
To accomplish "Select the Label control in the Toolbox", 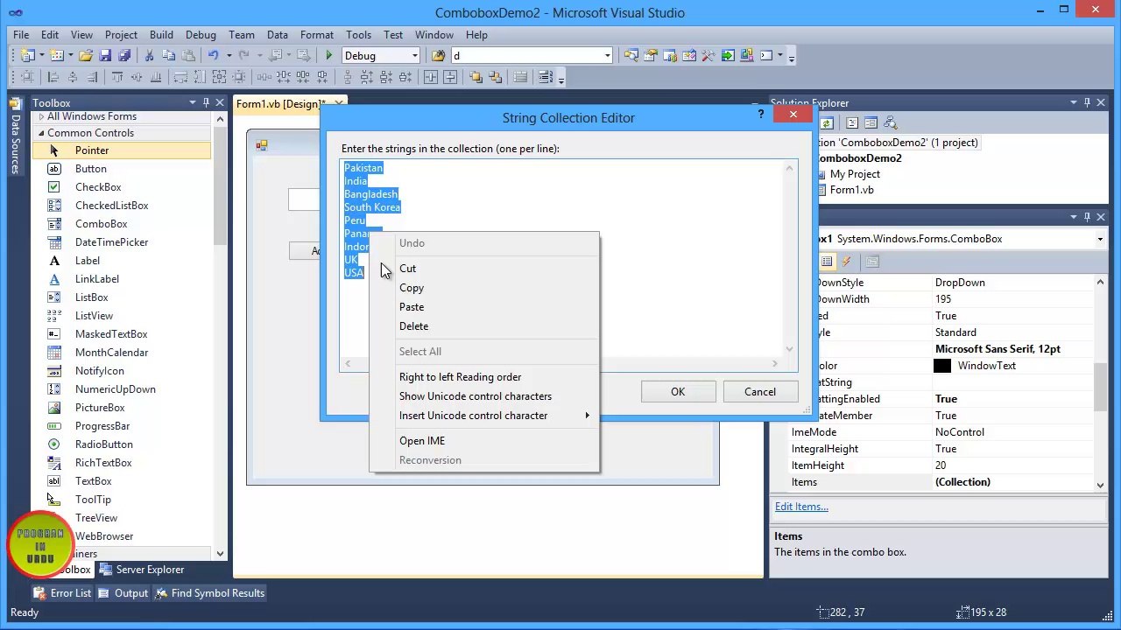I will tap(88, 261).
